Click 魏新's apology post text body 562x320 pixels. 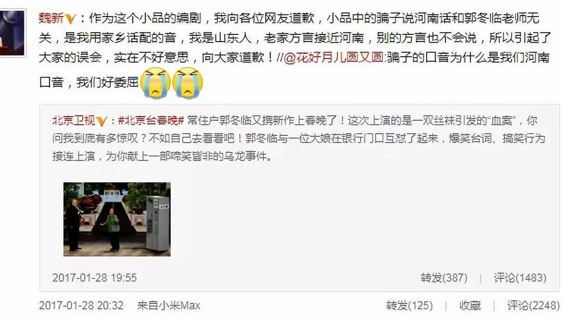point(294,50)
